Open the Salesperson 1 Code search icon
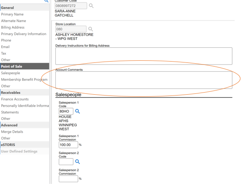The image size is (243, 186). (78, 111)
